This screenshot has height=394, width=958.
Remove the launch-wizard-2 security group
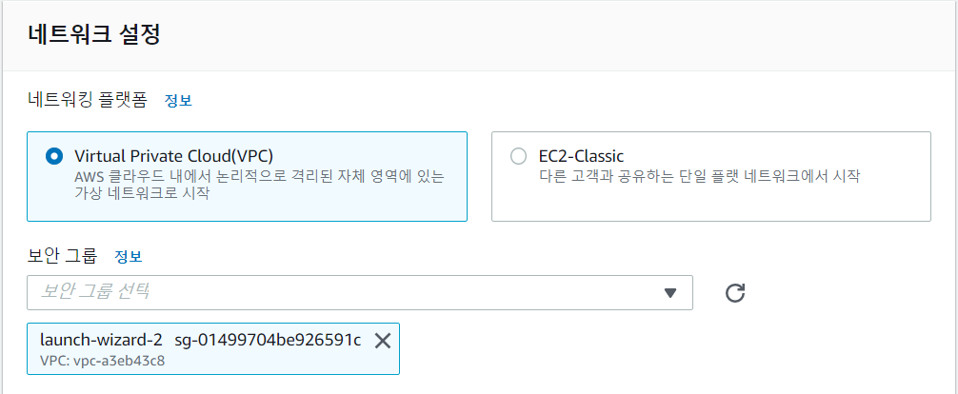pos(383,341)
